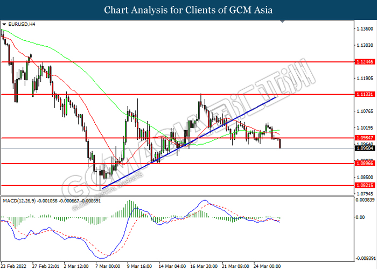
Task: Select the horizontal resistance line at 1.11331
Action: [178, 94]
